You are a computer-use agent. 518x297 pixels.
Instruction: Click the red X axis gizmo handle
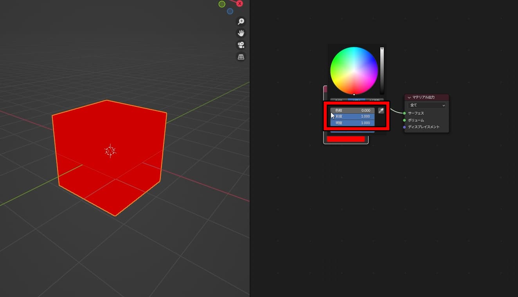239,4
